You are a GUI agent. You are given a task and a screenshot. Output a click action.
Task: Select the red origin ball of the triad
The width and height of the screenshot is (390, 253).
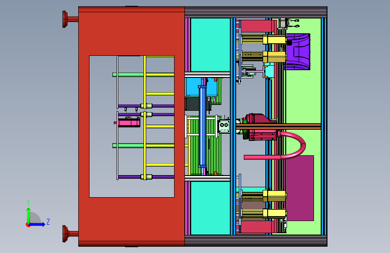pyautogui.click(x=28, y=225)
